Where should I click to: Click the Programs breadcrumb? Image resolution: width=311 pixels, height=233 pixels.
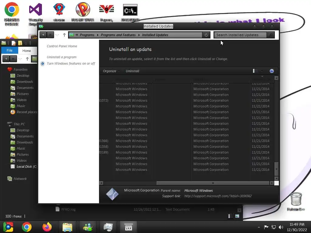click(87, 35)
